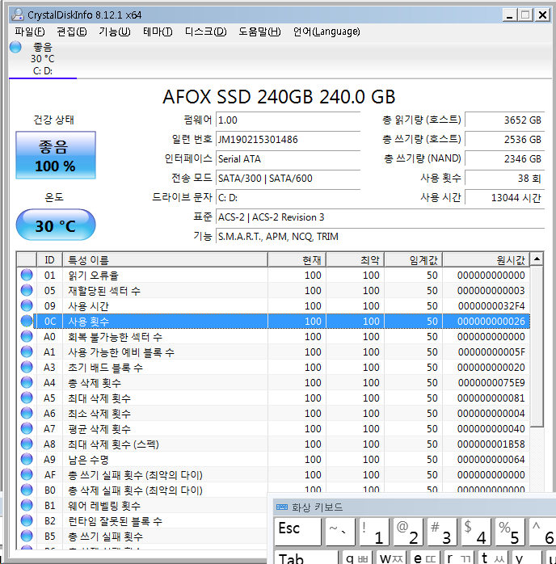
Task: Click status circle for B5 총 쓰기 실패 횟수
Action: [x=27, y=536]
